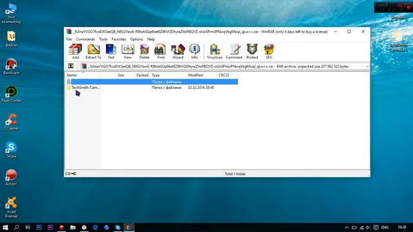Image resolution: width=413 pixels, height=232 pixels.
Task: Click the Protect archive icon
Action: click(252, 52)
